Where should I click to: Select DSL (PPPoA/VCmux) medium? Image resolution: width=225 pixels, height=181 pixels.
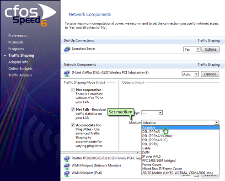181,136
